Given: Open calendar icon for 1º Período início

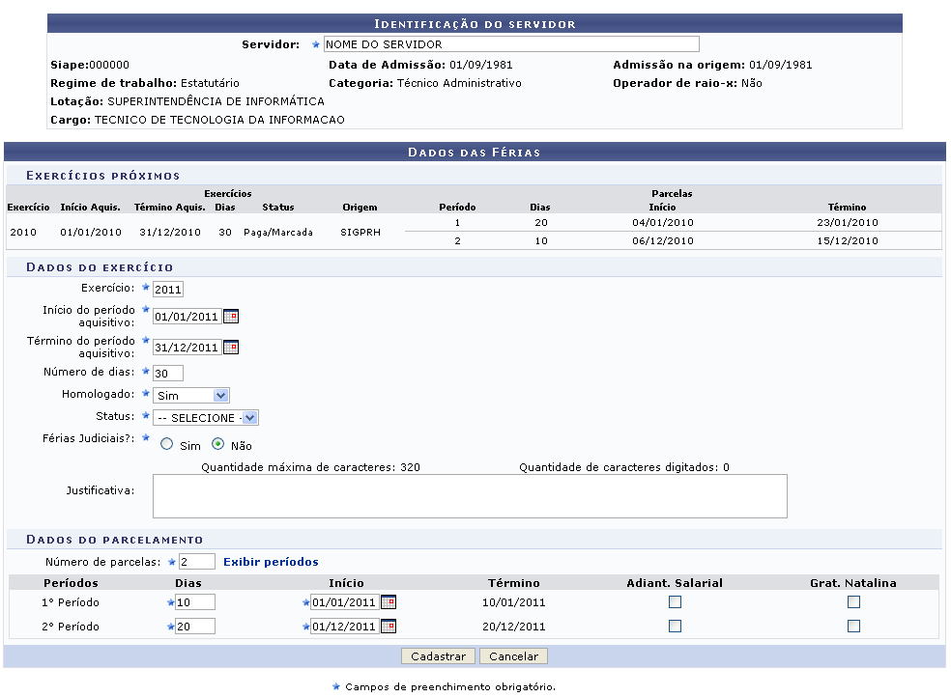Looking at the screenshot, I should click(x=389, y=602).
